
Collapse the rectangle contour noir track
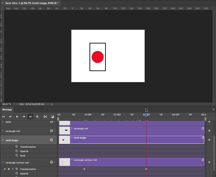3,162
